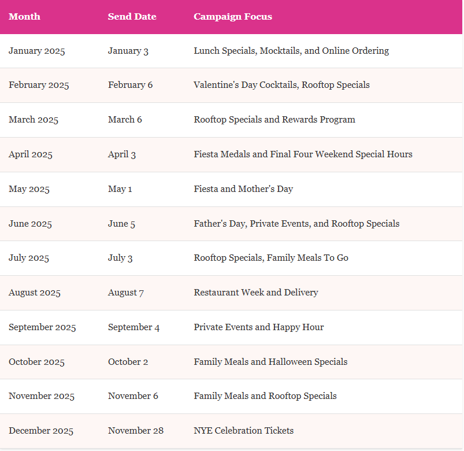The width and height of the screenshot is (464, 451).
Task: Click Father's Day, Private Events campaign cell
Action: (296, 224)
